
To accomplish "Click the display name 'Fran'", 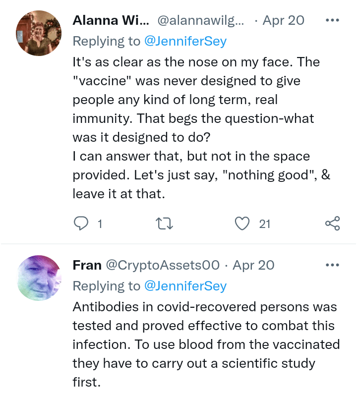I will [87, 265].
